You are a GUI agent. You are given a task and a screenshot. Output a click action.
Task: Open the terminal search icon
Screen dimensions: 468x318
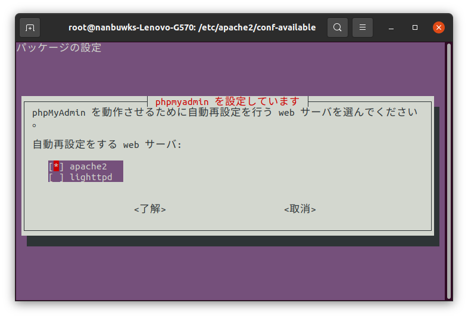click(338, 27)
